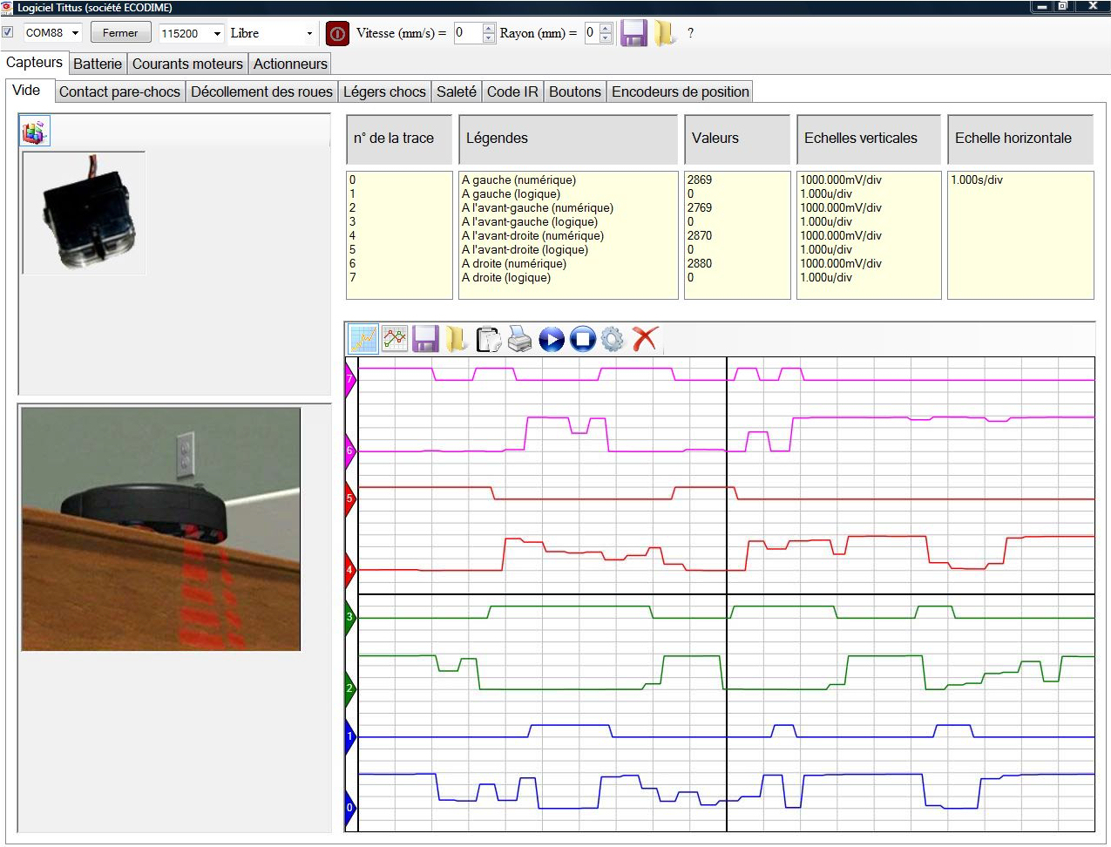Select legend 'A l'avant-gauche (numérique)'
This screenshot has width=1111, height=847.
[538, 208]
